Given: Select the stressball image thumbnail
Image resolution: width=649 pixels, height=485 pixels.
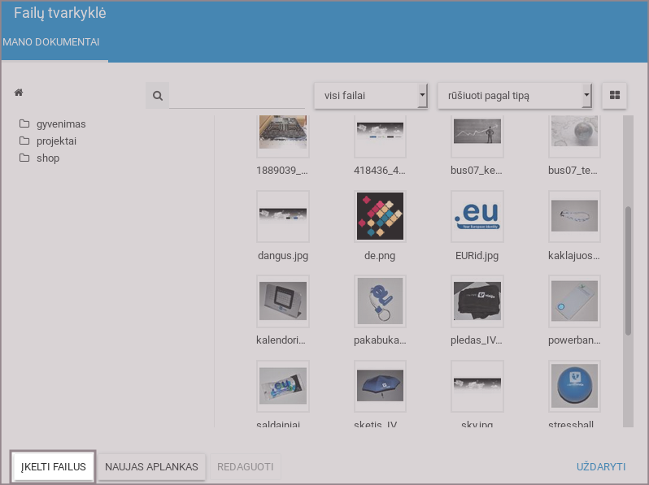Looking at the screenshot, I should 574,386.
